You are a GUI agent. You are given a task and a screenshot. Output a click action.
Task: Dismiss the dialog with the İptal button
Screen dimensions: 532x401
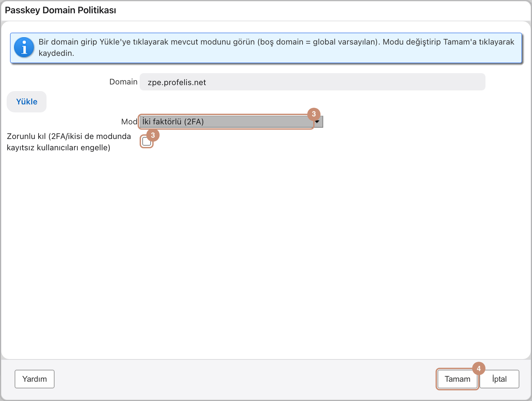coord(499,379)
